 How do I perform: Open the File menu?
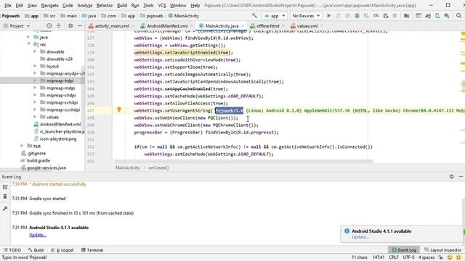[8, 5]
